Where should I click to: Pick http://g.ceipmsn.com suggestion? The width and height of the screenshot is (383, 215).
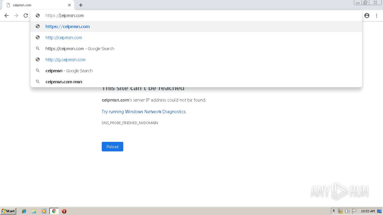point(196,59)
